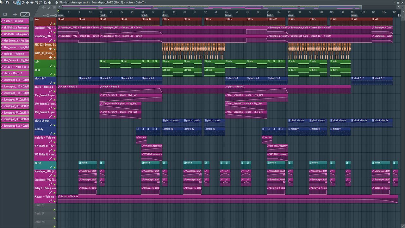405x228 pixels.
Task: Open first Xfer_SerumFX Hyp_Wet clip menu
Action: 101,95
